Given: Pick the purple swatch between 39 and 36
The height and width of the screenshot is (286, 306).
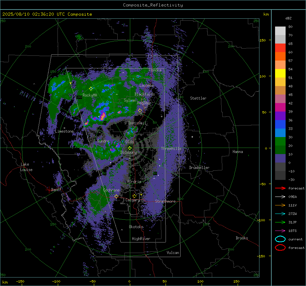Looking at the screenshot, I should [x=280, y=116].
